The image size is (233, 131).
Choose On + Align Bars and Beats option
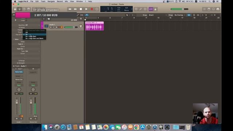[x=35, y=39]
